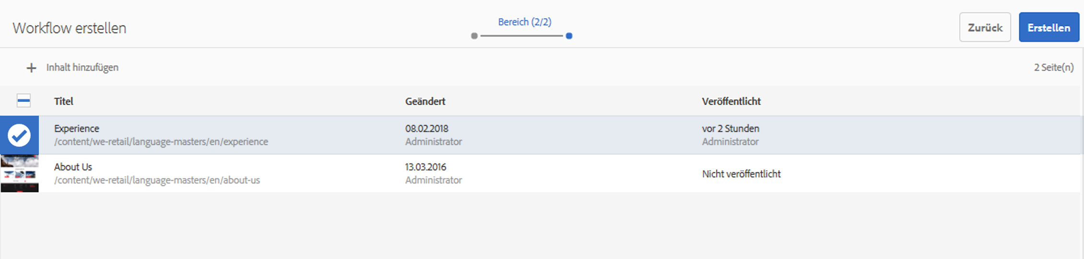Click the Nicht veröffentlicht status cell

pyautogui.click(x=741, y=174)
